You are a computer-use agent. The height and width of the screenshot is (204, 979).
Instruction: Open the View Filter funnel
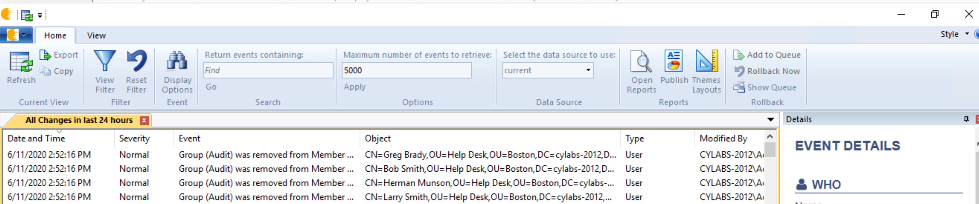(x=105, y=61)
